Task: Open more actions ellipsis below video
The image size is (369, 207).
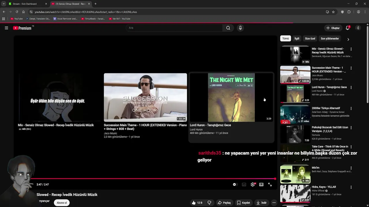Action: click(274, 203)
